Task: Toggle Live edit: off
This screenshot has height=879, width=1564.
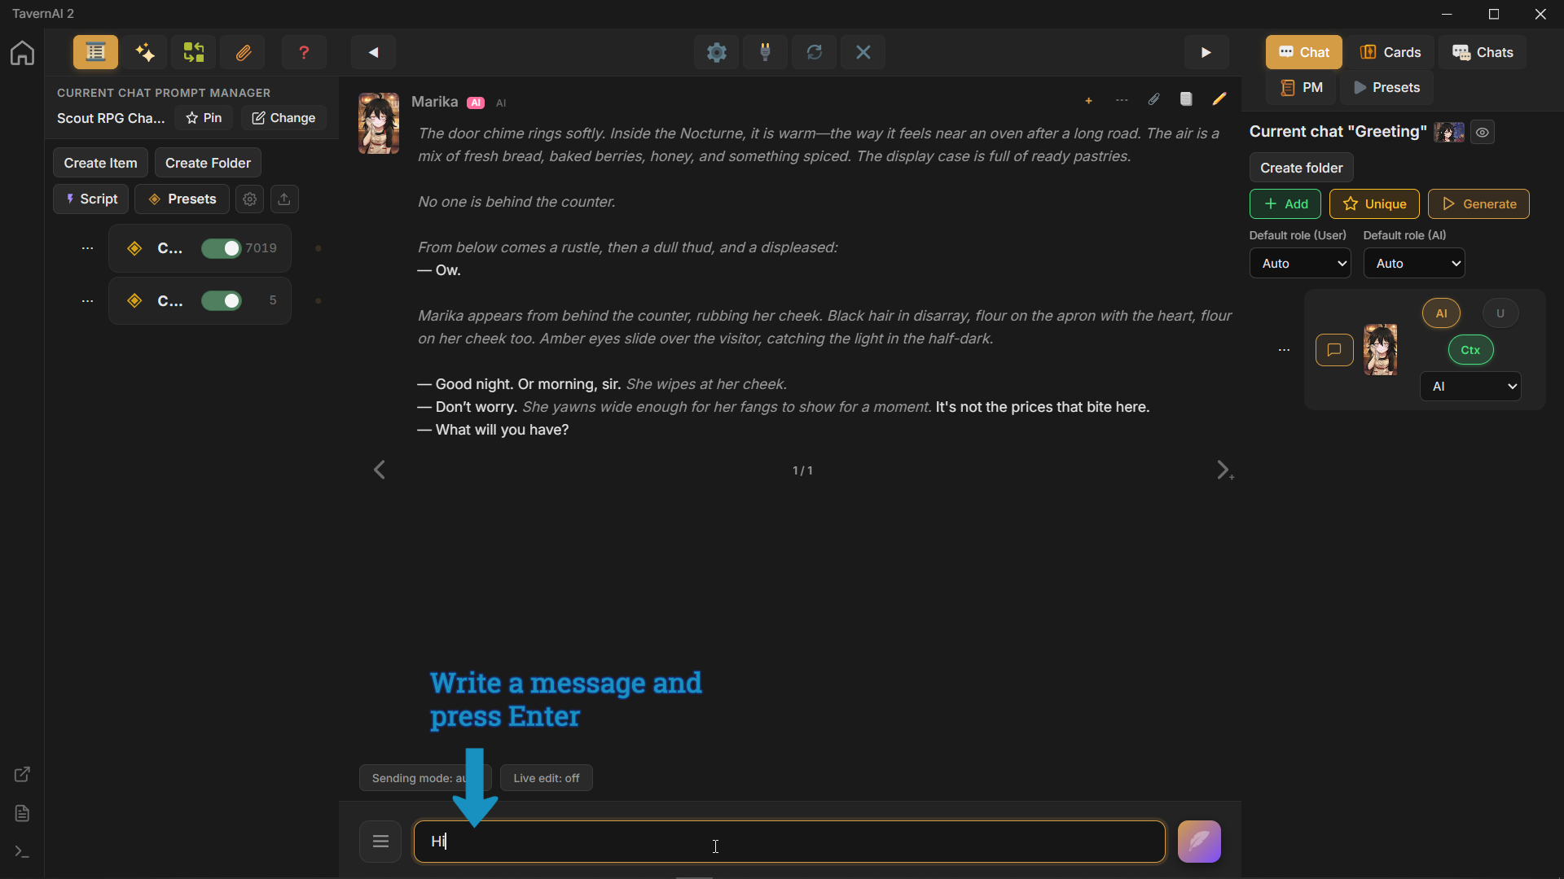Action: click(x=546, y=778)
